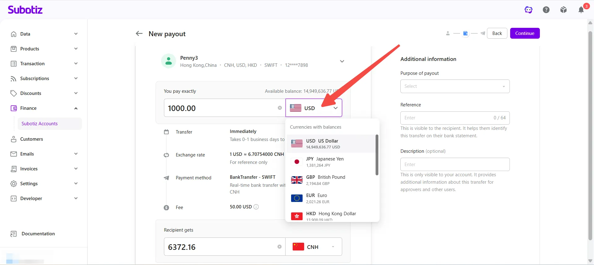Image resolution: width=594 pixels, height=265 pixels.
Task: Click the Emails envelope icon
Action: click(x=14, y=154)
